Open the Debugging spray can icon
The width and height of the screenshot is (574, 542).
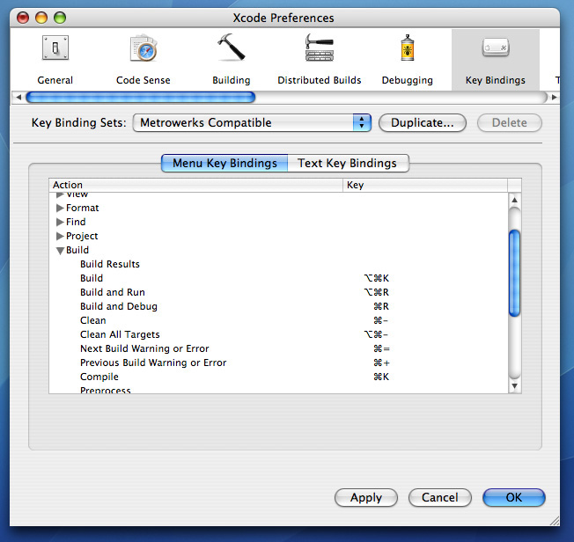(x=407, y=49)
